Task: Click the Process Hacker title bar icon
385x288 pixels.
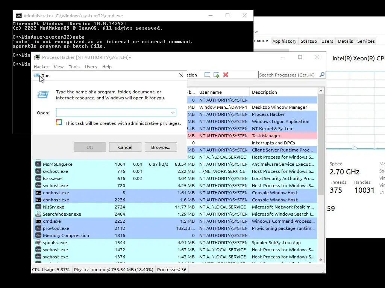Action: [37, 57]
